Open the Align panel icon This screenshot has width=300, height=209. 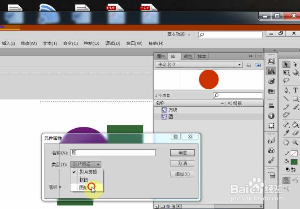[271, 106]
